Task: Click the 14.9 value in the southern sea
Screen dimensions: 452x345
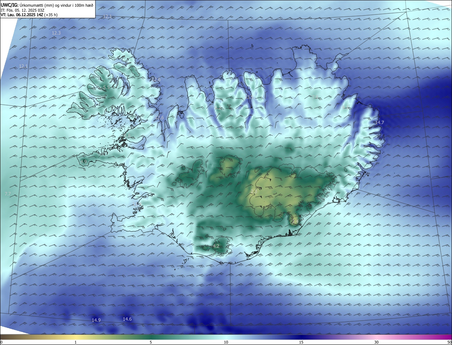Action: (96, 320)
